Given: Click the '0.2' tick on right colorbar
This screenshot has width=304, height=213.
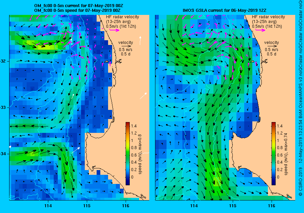Looking at the screenshot, I should coord(280,169).
